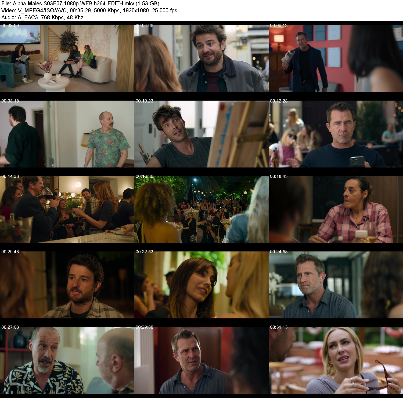Image resolution: width=403 pixels, height=398 pixels.
Task: Click the Audio info line 'A_EAC3, 768 Kbps'
Action: coord(42,17)
